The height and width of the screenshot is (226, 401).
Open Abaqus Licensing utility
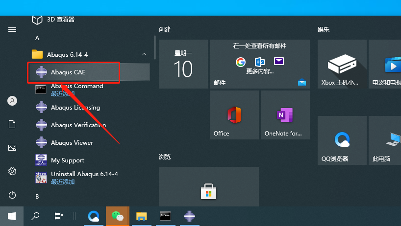click(89, 108)
